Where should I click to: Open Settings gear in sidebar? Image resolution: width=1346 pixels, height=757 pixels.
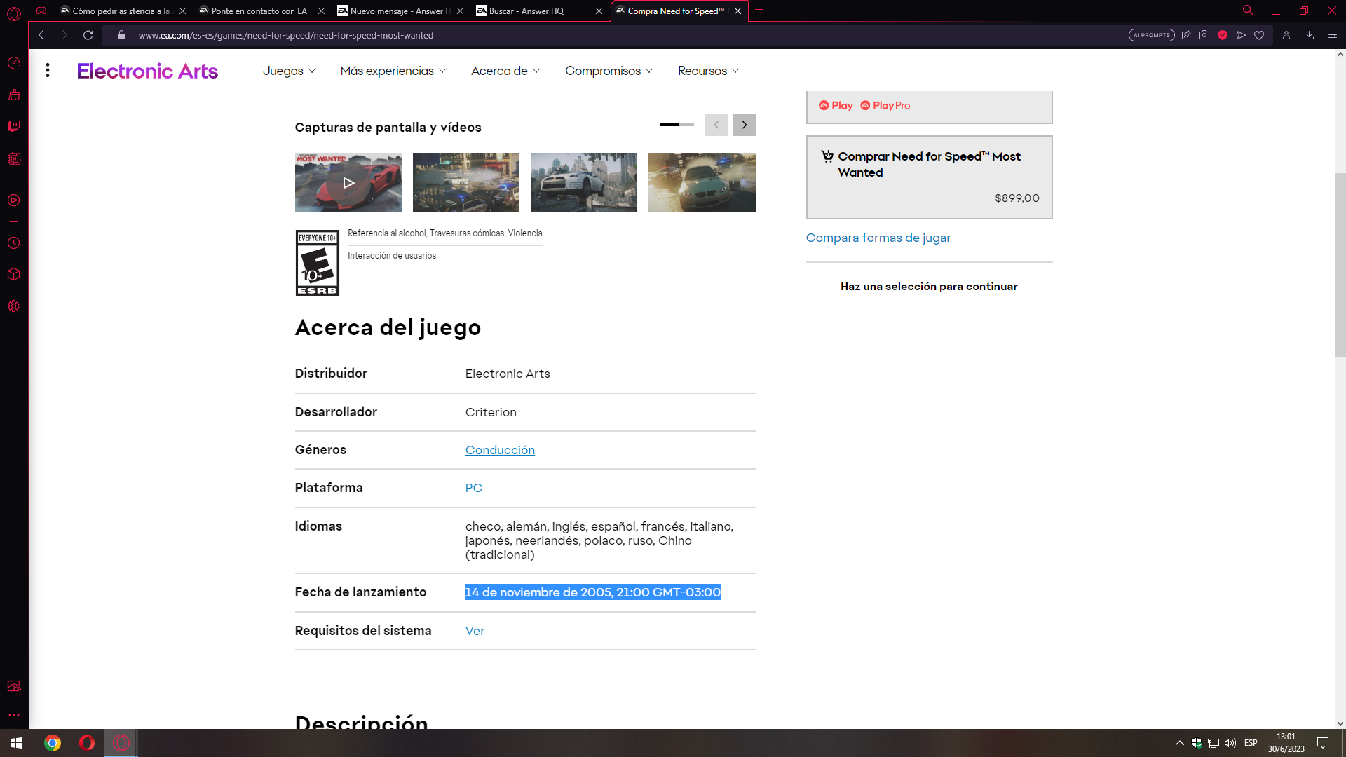click(x=14, y=306)
